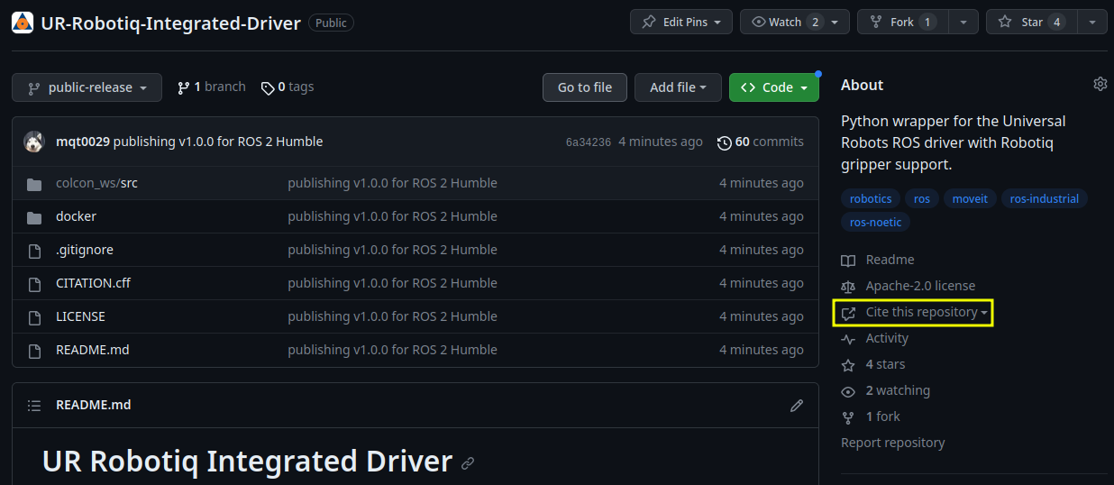Open the commit message on docker row
This screenshot has width=1114, height=485.
coord(392,216)
